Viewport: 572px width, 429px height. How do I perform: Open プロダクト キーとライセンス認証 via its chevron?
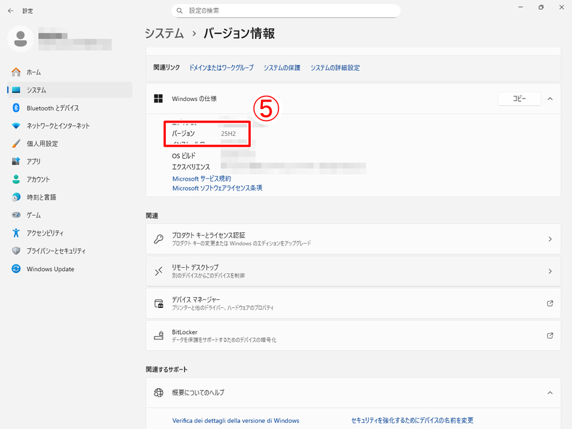(550, 240)
